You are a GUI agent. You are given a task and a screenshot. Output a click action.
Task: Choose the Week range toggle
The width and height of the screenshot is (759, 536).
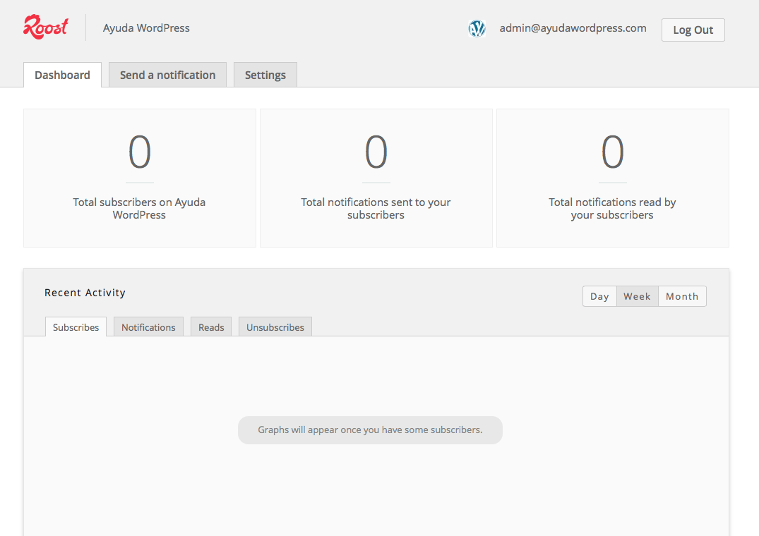click(637, 296)
